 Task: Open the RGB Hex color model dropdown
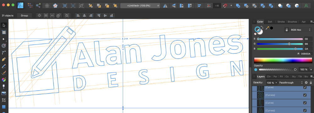(x=301, y=30)
